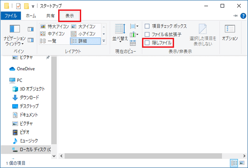Click horizontal scrollbar right arrow
This screenshot has height=168, width=248.
(x=244, y=156)
